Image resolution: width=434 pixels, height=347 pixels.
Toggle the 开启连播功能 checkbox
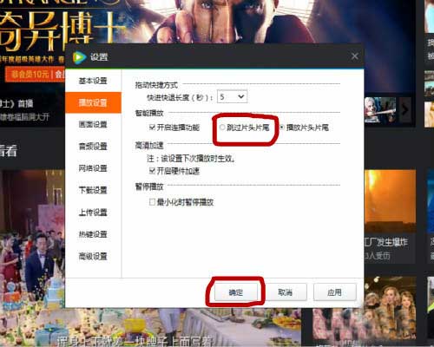(x=152, y=128)
